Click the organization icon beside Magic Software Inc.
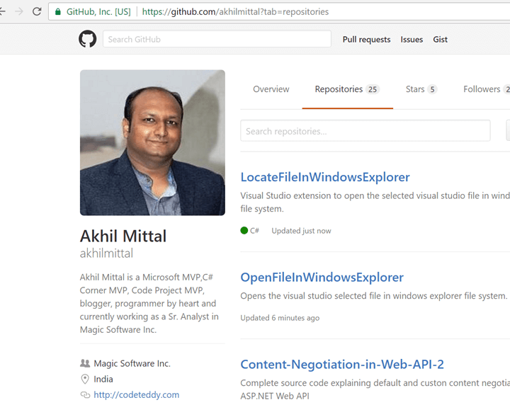This screenshot has height=405, width=510. coord(85,363)
